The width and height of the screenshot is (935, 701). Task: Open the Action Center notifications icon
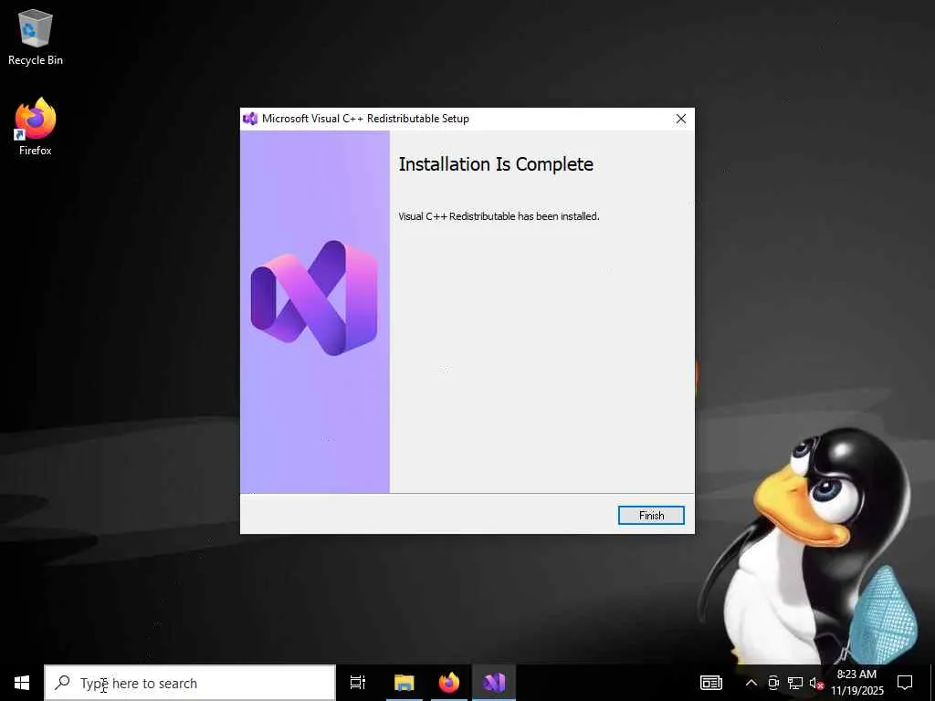905,683
